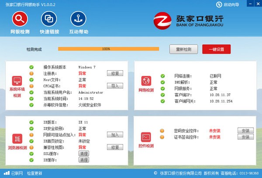Image resolution: width=262 pixels, height=178 pixels.
Task: Click the IE 11 version value
Action: click(x=83, y=122)
